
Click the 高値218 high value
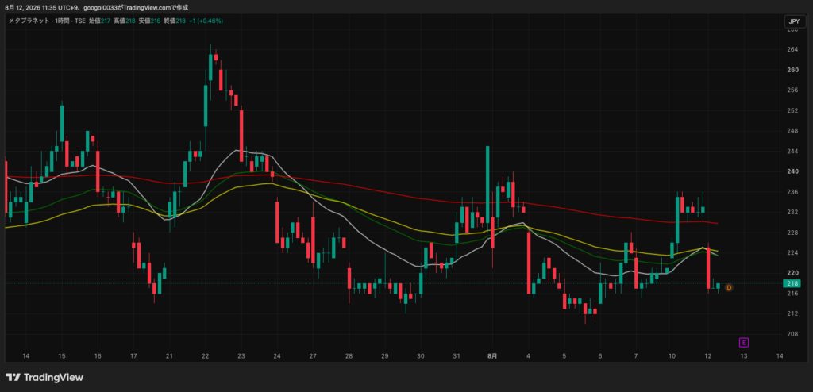(125, 21)
